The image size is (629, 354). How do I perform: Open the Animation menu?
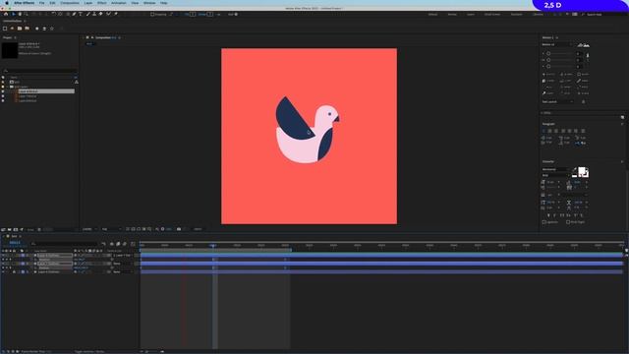tap(119, 3)
